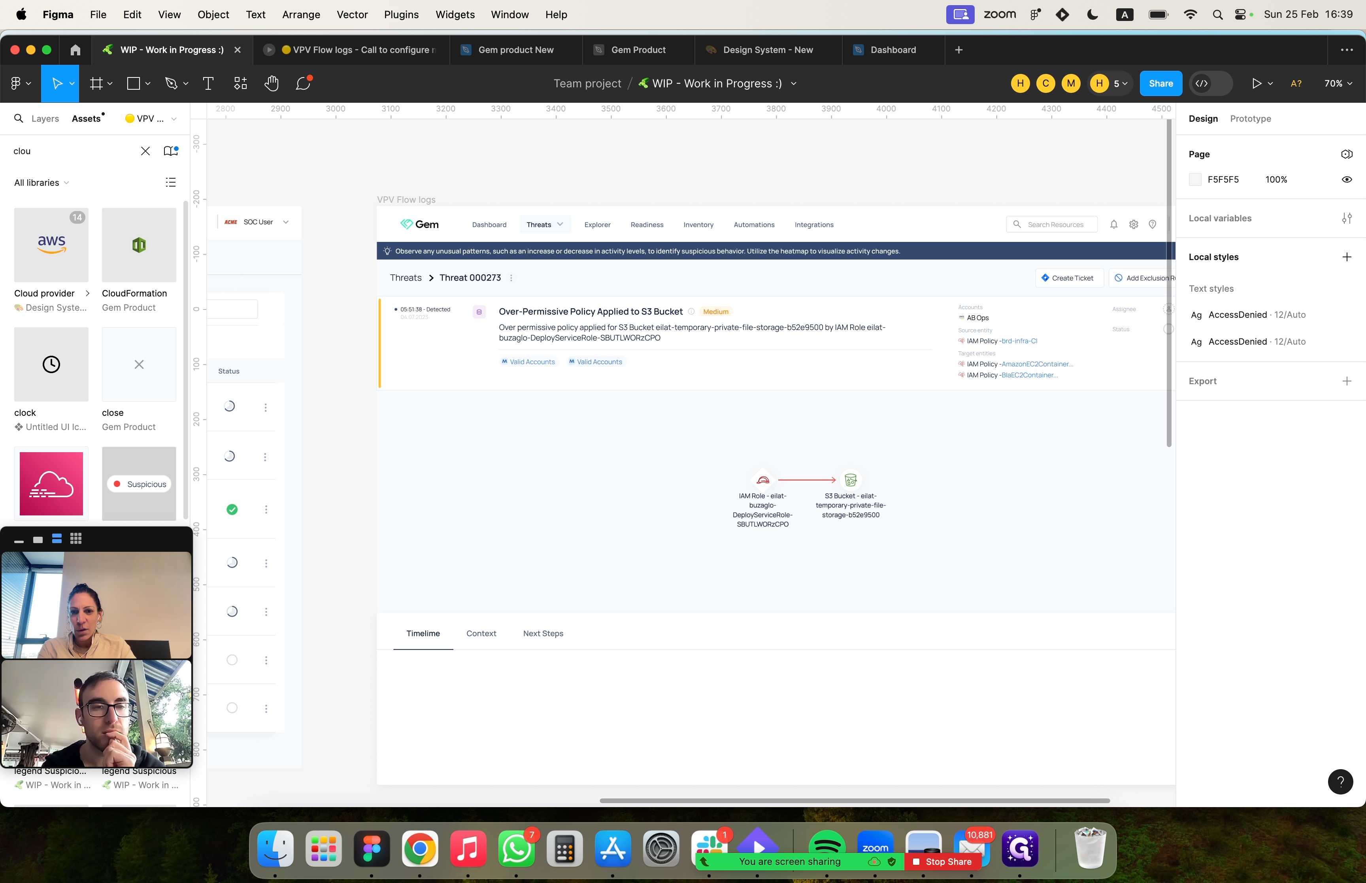Add a comment with comment tool
This screenshot has width=1366, height=883.
click(x=303, y=84)
